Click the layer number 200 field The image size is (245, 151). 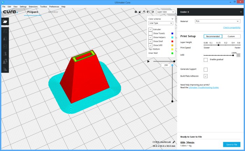[x=166, y=65]
